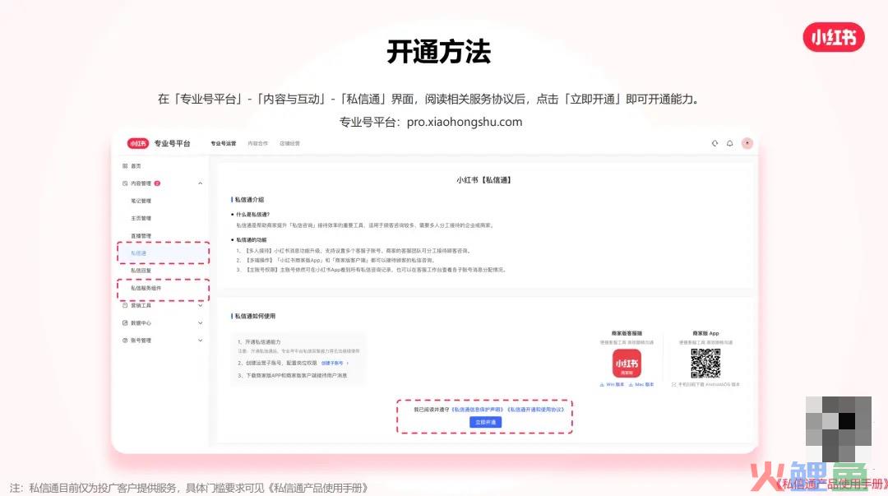Image resolution: width=888 pixels, height=496 pixels.
Task: Click the 内容管理 sidebar icon
Action: coord(125,183)
